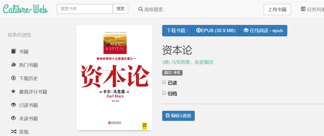Open author link (德) 马克思著，朱登编译

tap(188, 62)
